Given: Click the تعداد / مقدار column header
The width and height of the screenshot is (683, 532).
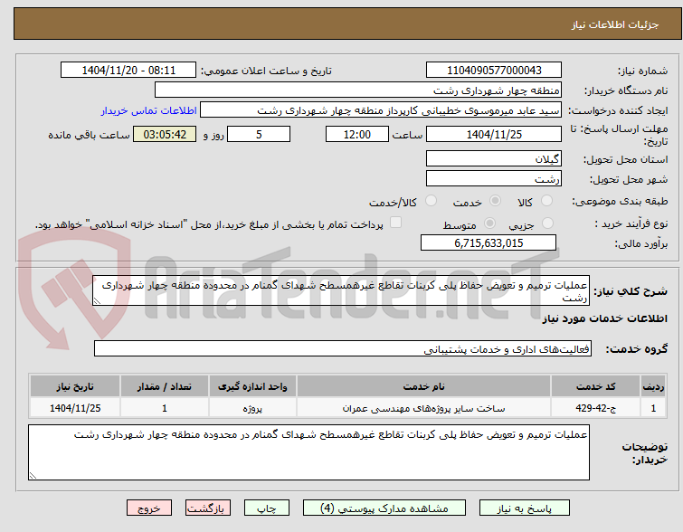Looking at the screenshot, I should coord(165,386).
